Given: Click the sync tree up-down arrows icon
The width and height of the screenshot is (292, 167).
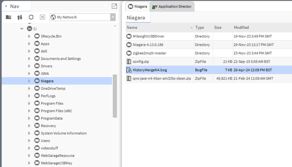Looking at the screenshot, I should (20, 17).
